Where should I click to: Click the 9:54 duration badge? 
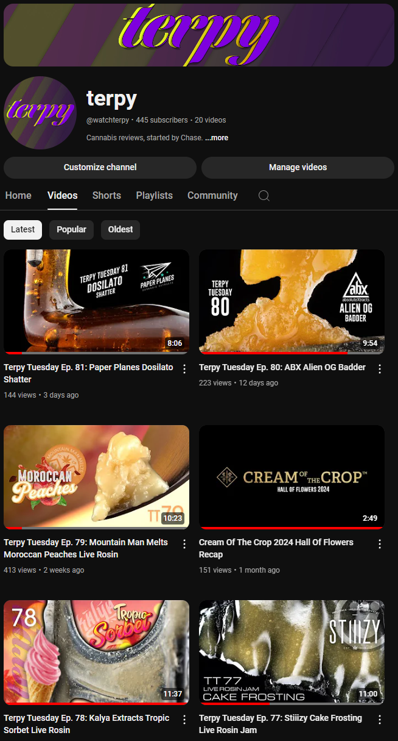pos(370,343)
